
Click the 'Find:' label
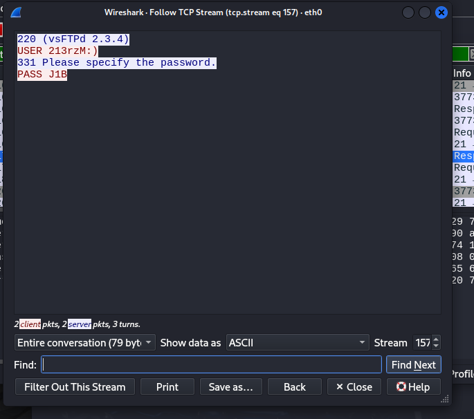[x=25, y=365]
